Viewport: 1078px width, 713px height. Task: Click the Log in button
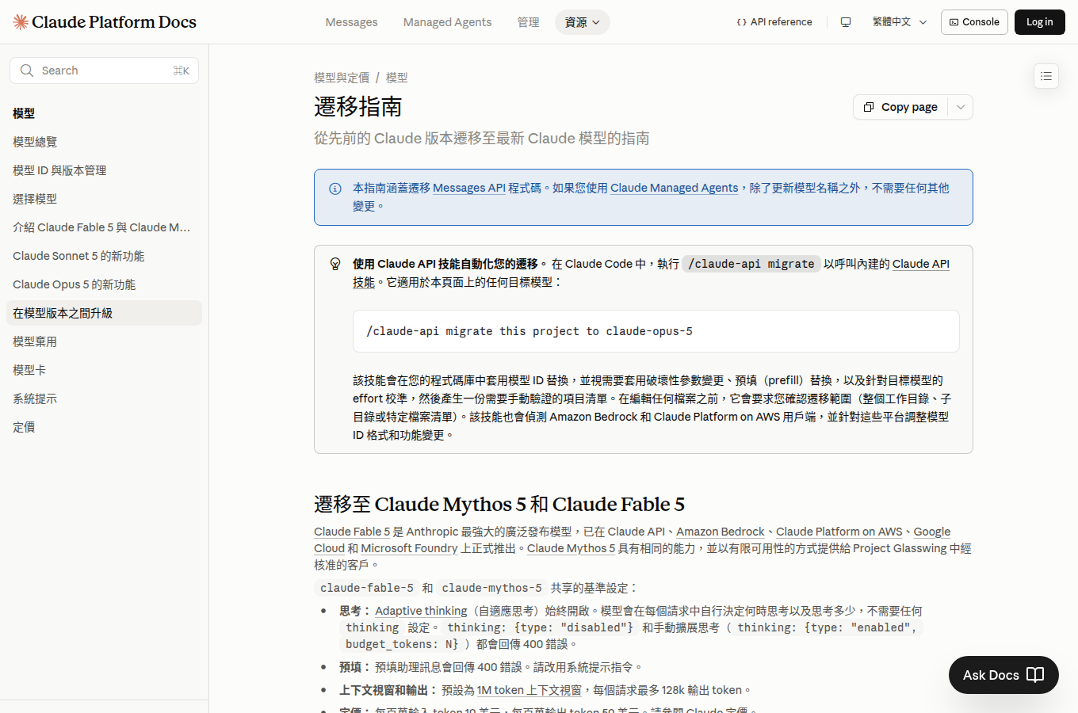[1039, 22]
